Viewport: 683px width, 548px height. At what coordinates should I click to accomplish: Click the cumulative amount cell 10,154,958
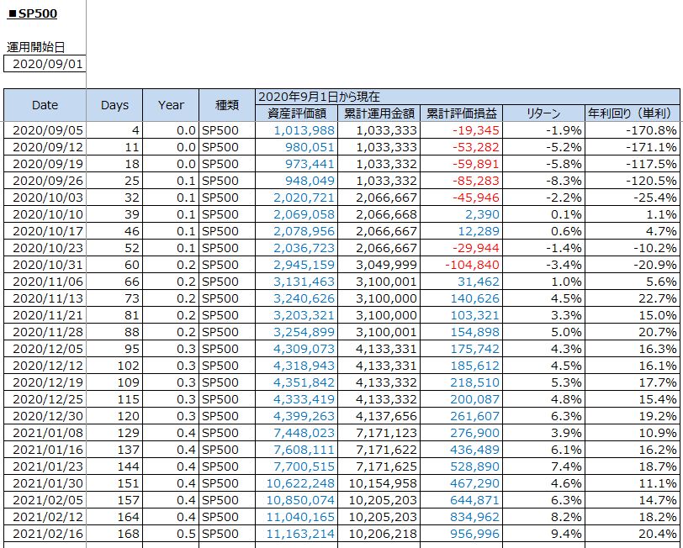[x=379, y=483]
